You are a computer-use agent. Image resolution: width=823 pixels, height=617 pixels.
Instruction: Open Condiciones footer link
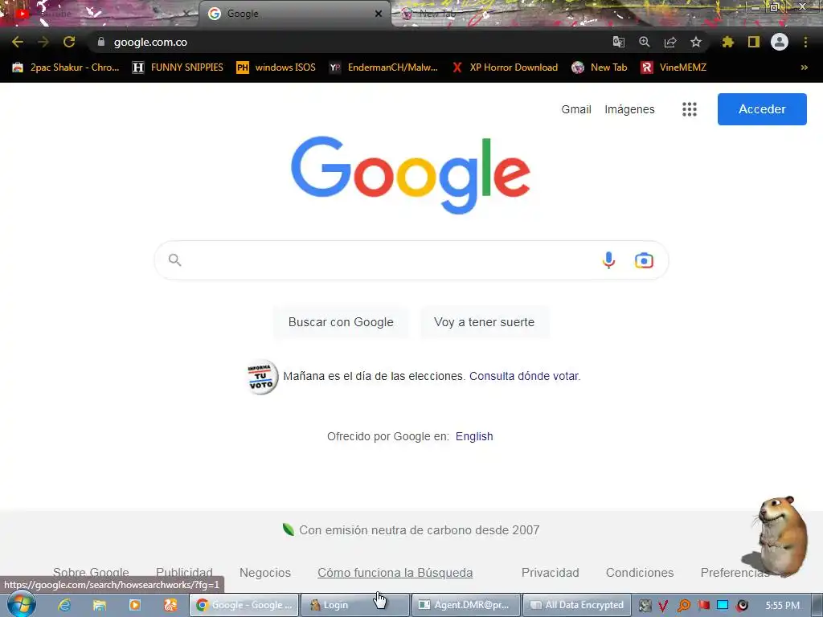pyautogui.click(x=640, y=572)
